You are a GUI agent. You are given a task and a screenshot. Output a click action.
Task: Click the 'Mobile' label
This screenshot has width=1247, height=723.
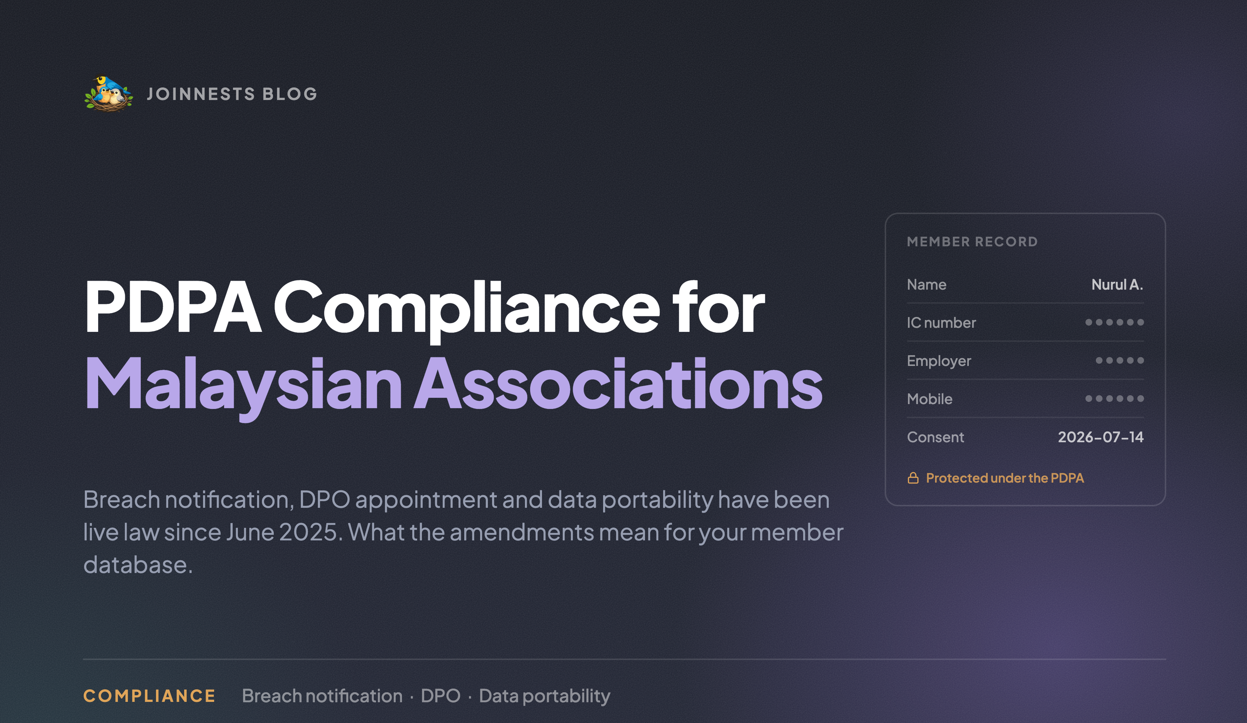[929, 399]
